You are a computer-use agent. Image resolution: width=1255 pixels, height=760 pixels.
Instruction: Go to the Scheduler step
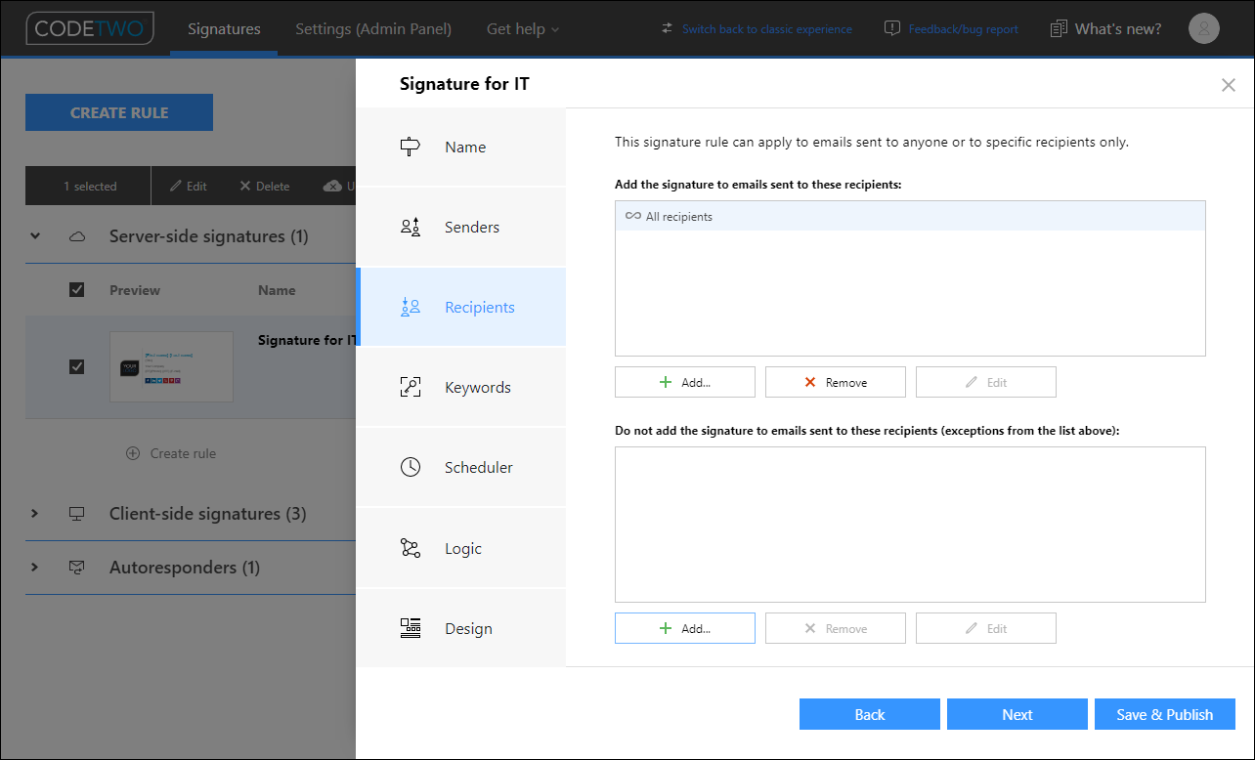pos(461,467)
